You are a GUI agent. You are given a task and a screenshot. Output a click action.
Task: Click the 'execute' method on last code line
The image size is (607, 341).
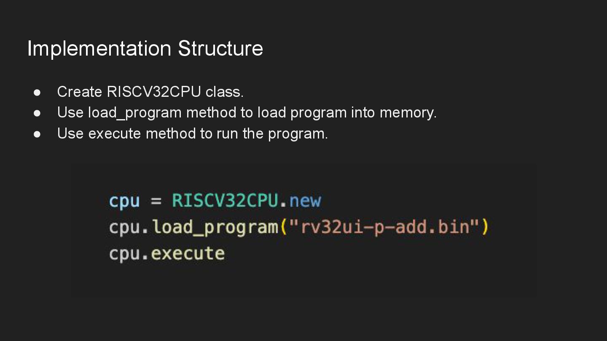(188, 253)
